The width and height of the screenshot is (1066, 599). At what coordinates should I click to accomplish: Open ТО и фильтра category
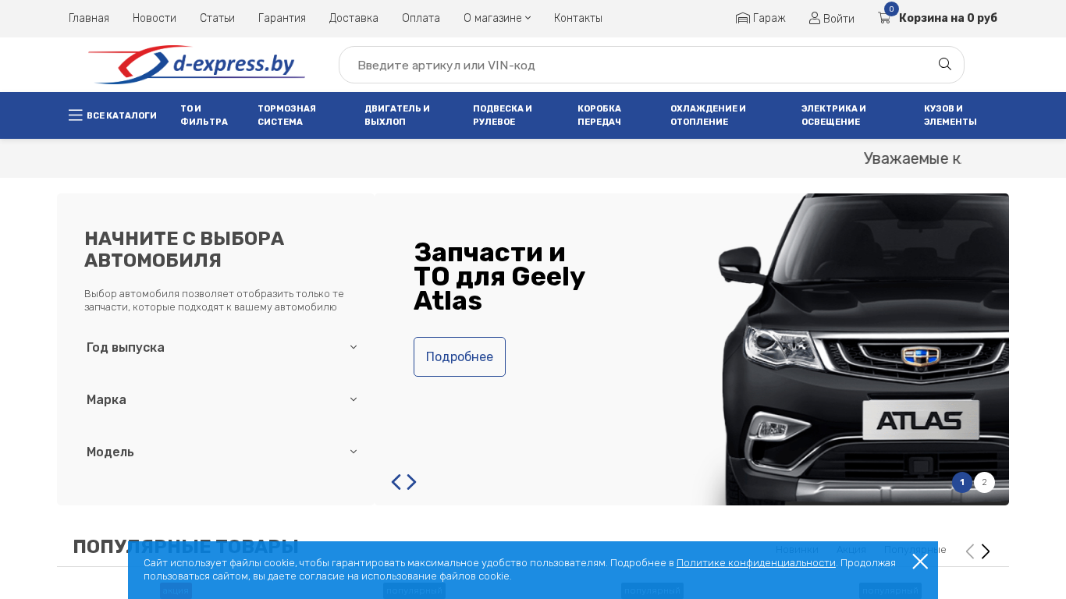pyautogui.click(x=204, y=115)
